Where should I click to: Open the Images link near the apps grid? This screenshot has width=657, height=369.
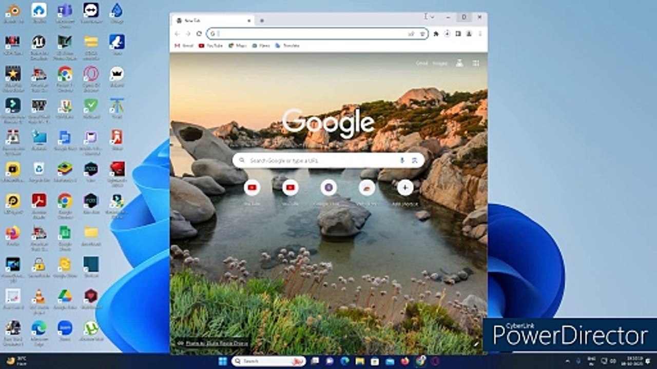440,63
